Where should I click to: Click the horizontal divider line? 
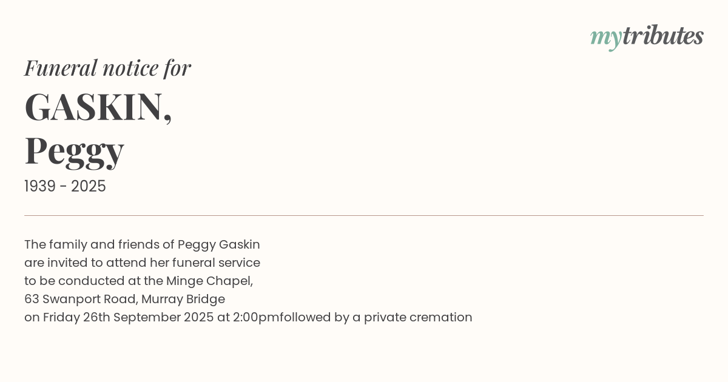(x=364, y=215)
